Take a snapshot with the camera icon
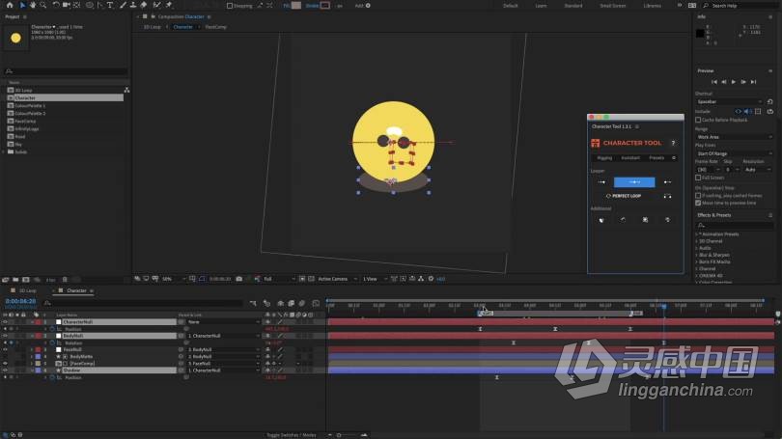Image resolution: width=782 pixels, height=439 pixels. tap(239, 279)
